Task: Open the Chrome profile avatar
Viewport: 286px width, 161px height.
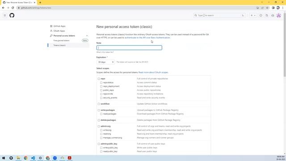Action: pos(278,8)
